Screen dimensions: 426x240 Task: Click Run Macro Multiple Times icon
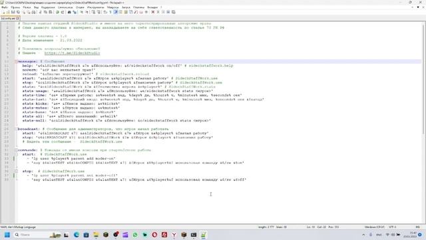168,12
